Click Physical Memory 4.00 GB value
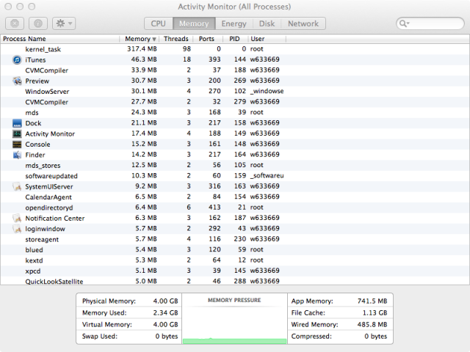 [x=165, y=301]
